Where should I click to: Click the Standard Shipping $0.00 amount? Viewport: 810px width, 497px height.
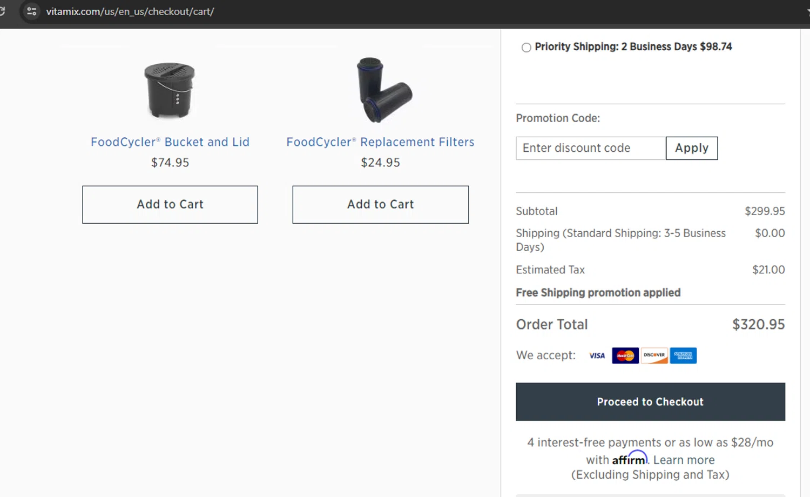770,233
